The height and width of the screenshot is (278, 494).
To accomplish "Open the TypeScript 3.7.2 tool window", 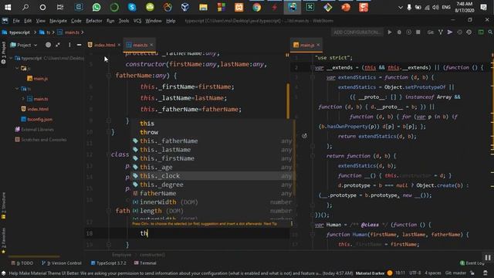I will click(x=108, y=263).
